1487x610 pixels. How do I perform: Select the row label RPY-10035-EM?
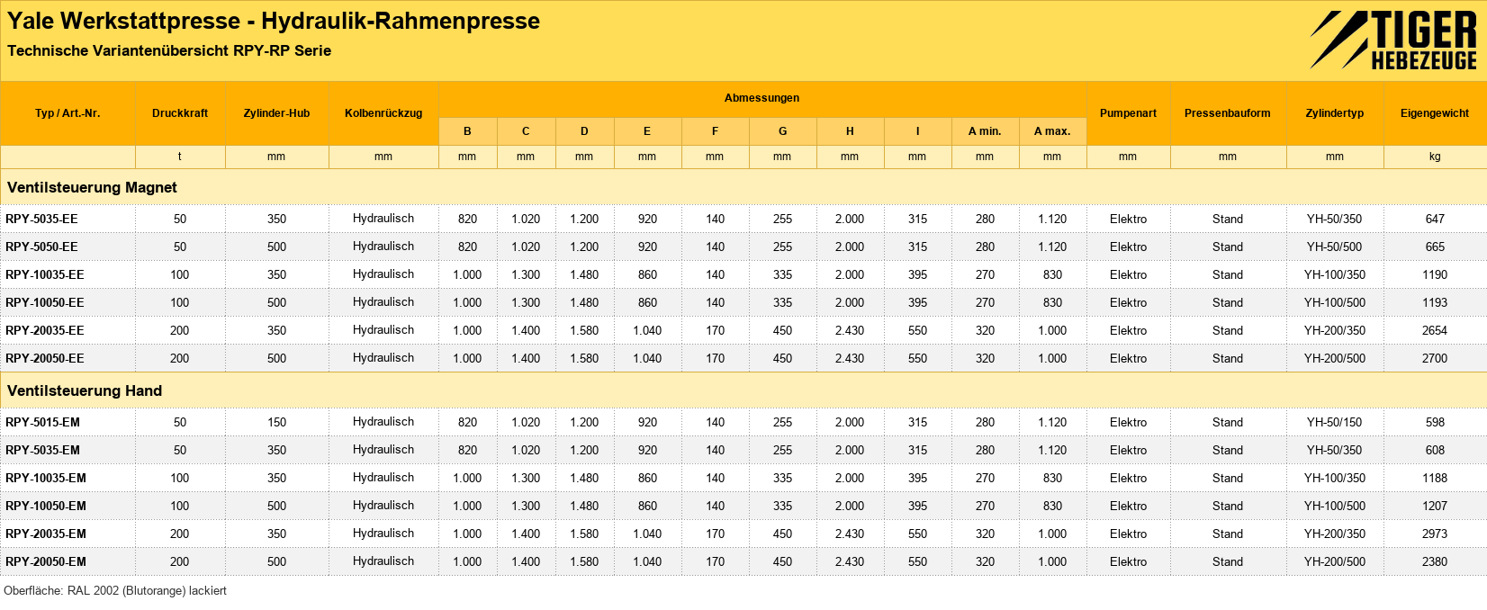point(46,478)
